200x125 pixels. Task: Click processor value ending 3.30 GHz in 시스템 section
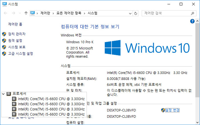(x=147, y=73)
